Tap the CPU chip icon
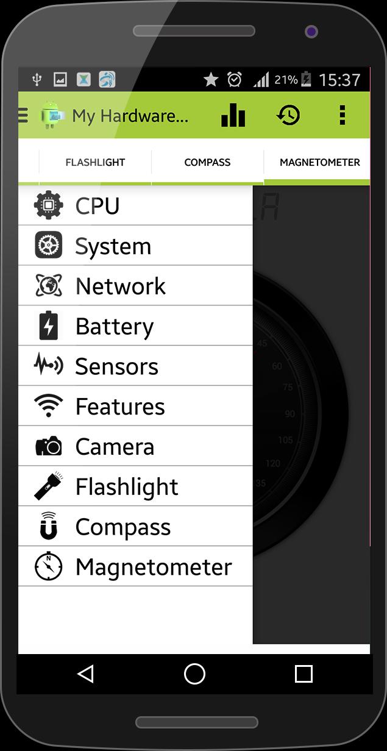Screen dimensions: 387x751 [49, 205]
